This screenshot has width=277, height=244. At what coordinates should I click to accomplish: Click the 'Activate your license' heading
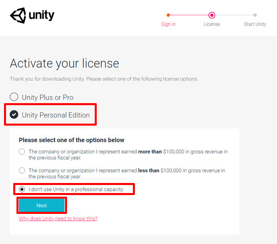64,63
